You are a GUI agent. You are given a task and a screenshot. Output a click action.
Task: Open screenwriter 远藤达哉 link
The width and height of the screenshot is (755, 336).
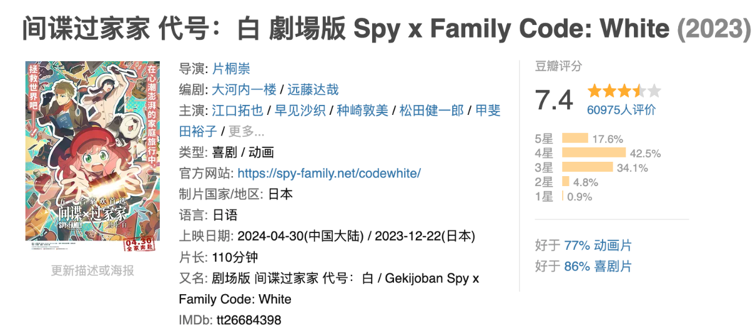[x=313, y=89]
